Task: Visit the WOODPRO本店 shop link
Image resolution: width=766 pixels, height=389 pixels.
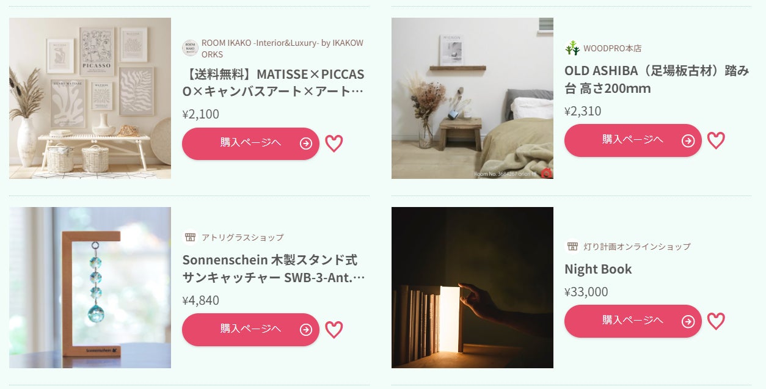Action: point(612,48)
